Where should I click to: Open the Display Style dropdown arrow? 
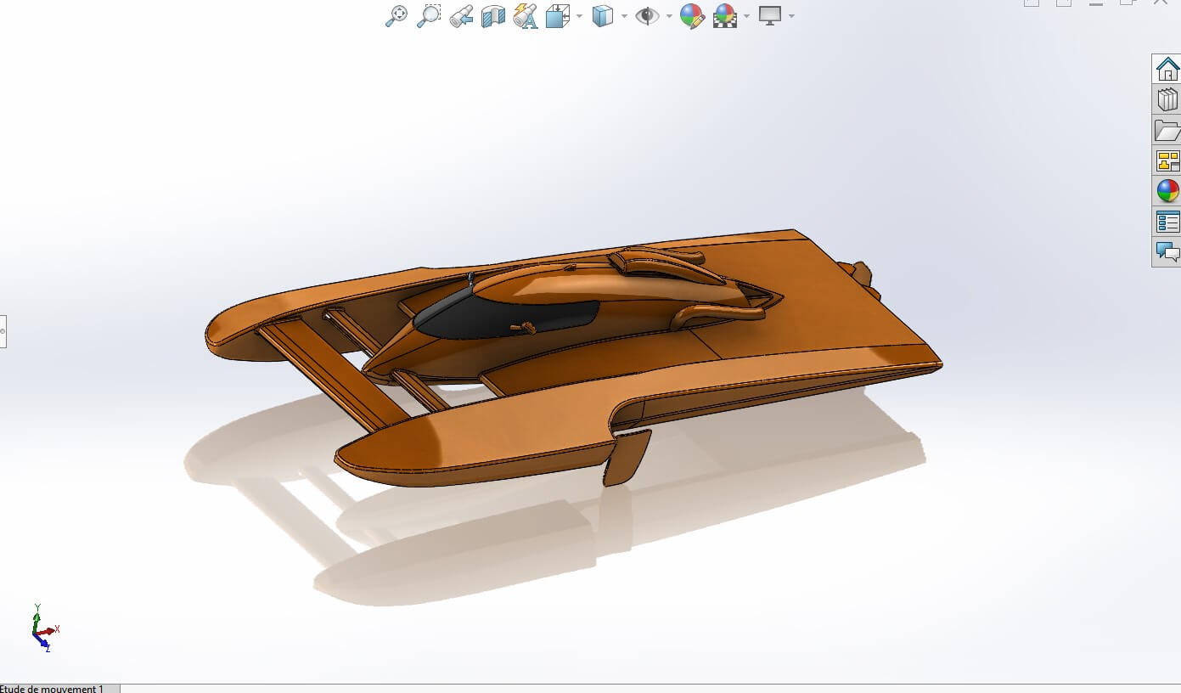(x=624, y=16)
